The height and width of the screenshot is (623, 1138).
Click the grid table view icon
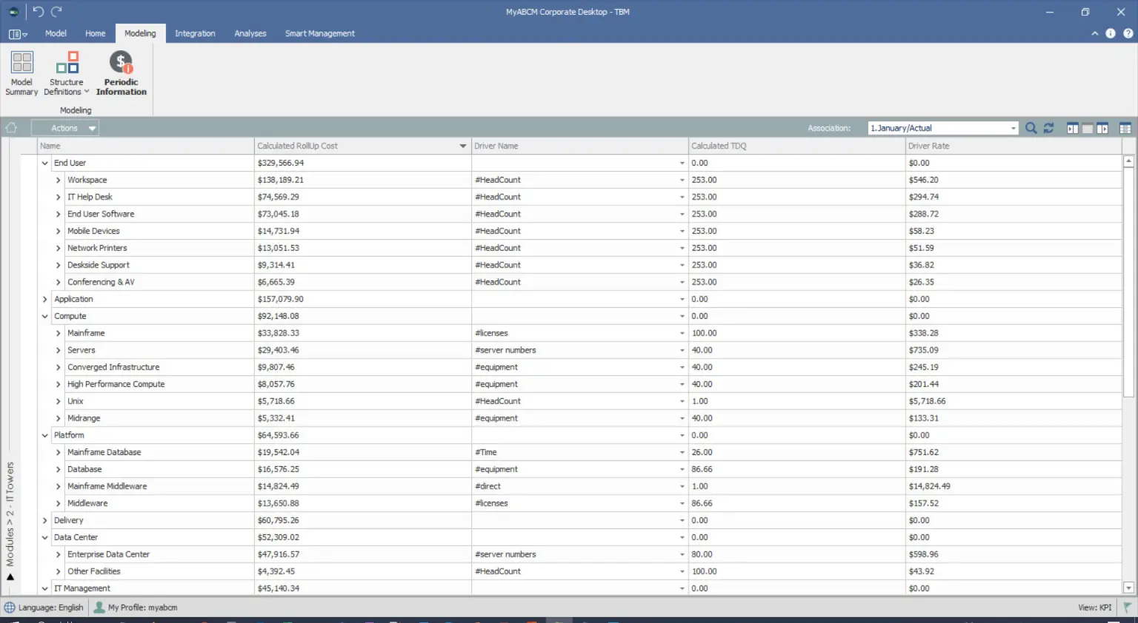point(1125,128)
